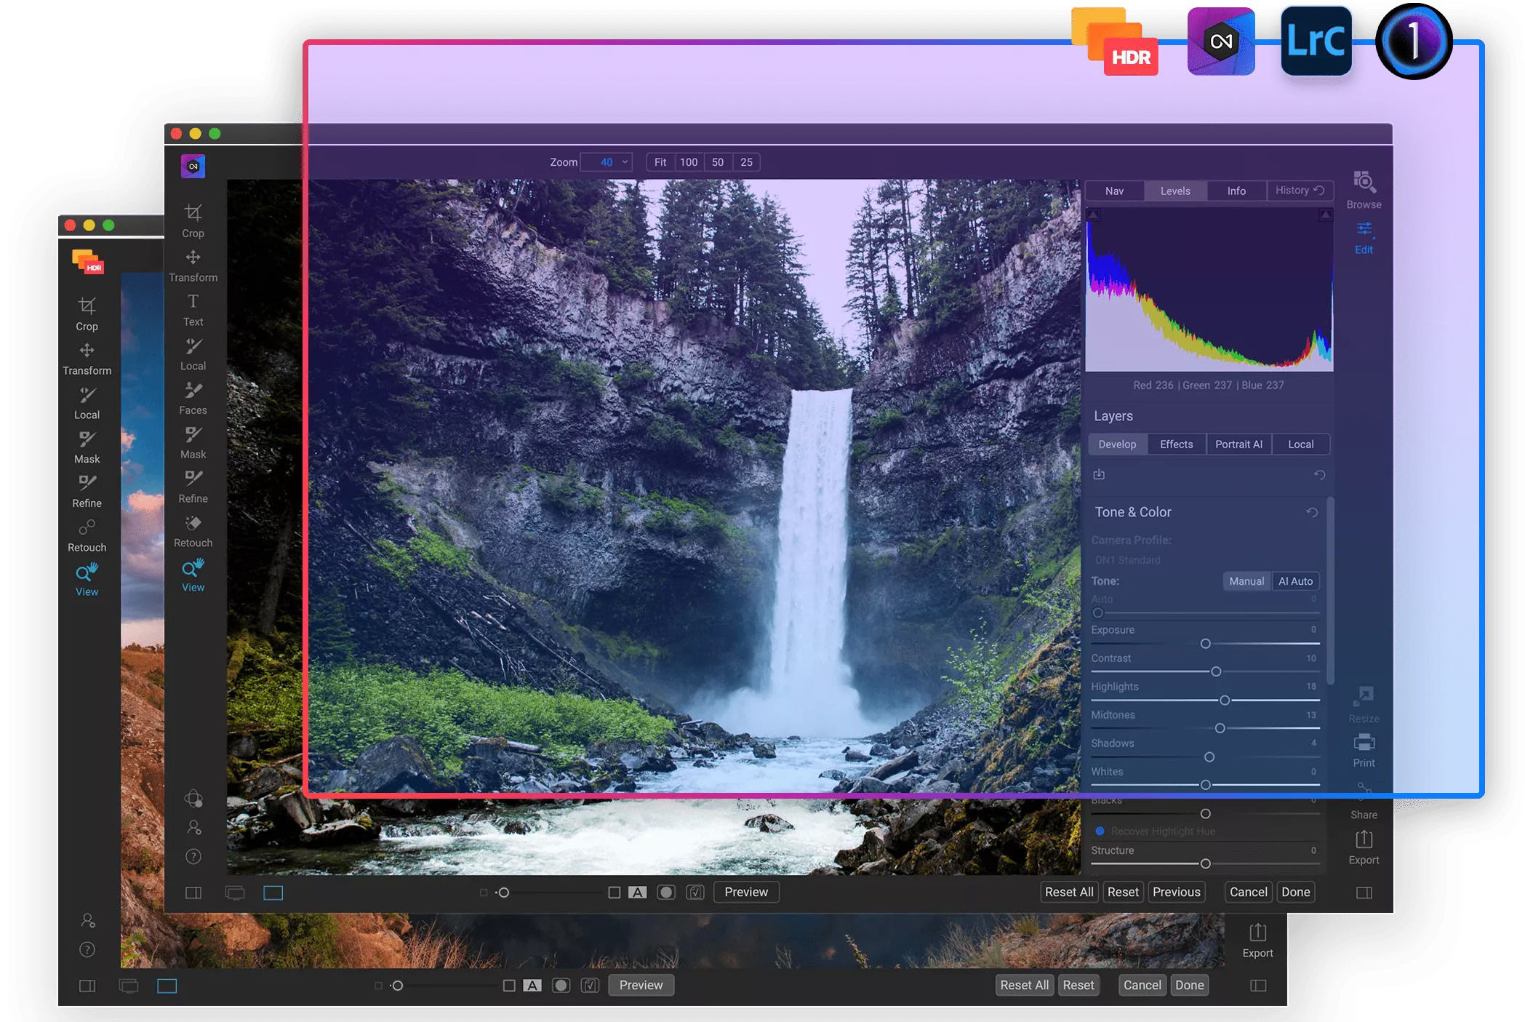
Task: Click the Lightroom Classic LrC icon
Action: 1316,41
